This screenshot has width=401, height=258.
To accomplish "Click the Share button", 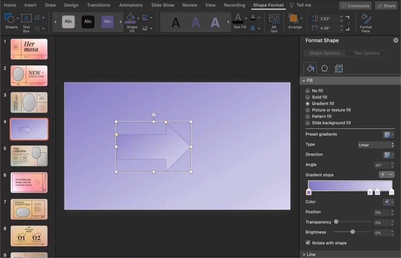I will pyautogui.click(x=385, y=6).
